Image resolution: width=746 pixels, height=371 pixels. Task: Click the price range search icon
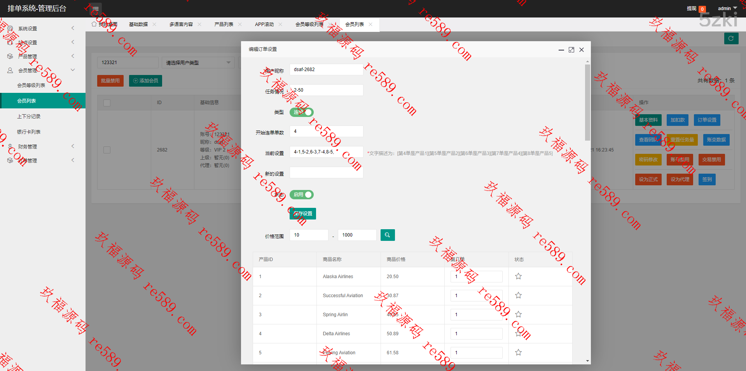tap(387, 235)
